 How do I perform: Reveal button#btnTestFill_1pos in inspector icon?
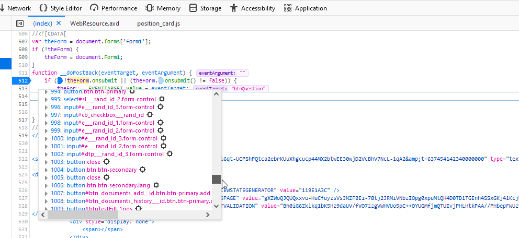[x=138, y=209]
